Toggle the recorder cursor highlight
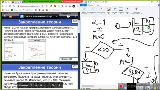This screenshot has width=160, height=90. 148,88
